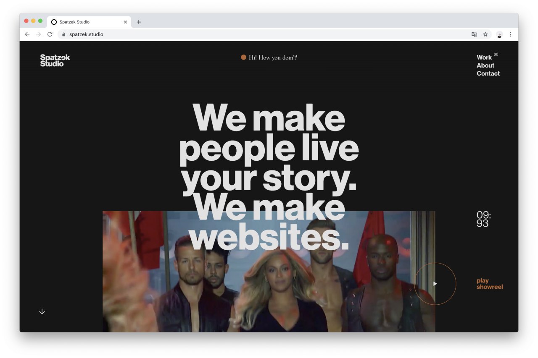This screenshot has width=538, height=358.
Task: Click the browser back arrow
Action: coord(27,34)
